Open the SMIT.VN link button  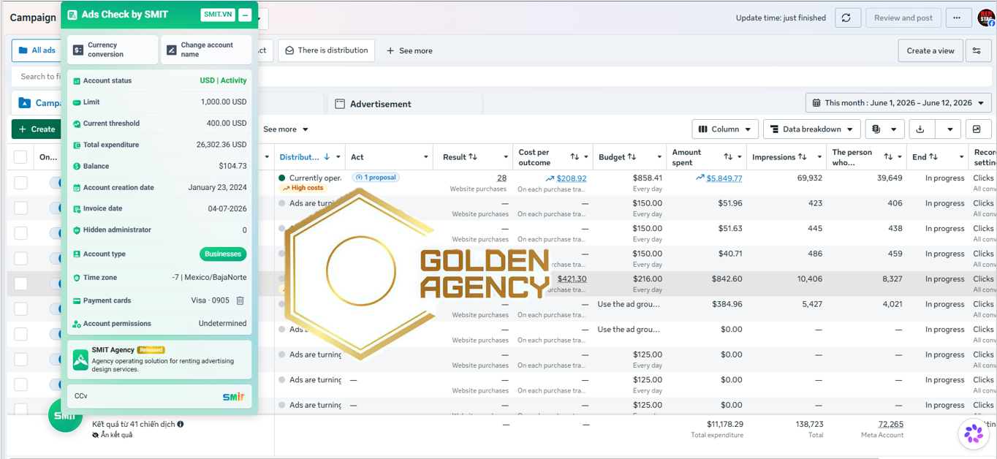(x=218, y=15)
